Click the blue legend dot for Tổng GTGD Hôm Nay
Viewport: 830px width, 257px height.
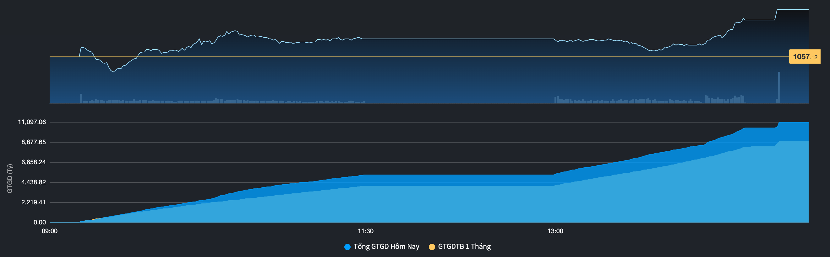pyautogui.click(x=347, y=247)
